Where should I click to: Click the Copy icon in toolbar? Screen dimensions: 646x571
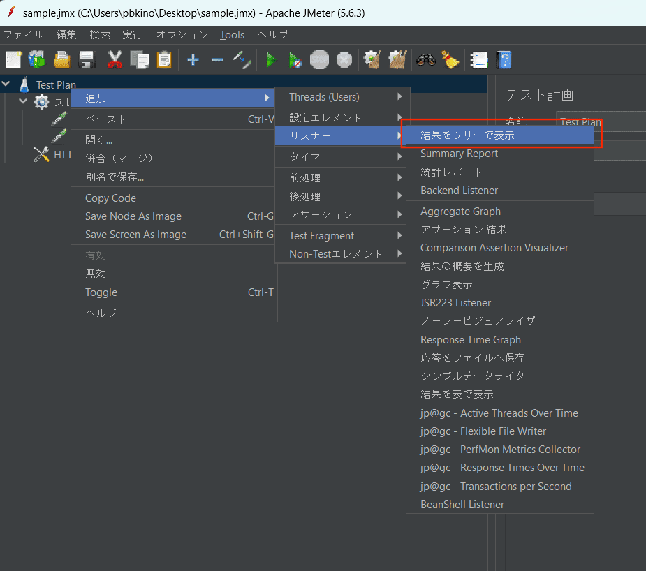click(x=140, y=60)
